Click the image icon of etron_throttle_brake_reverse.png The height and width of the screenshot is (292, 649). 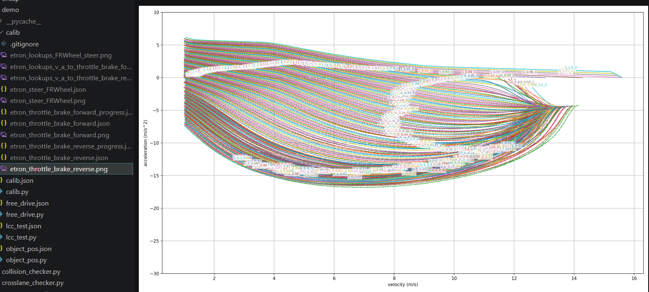pos(4,169)
